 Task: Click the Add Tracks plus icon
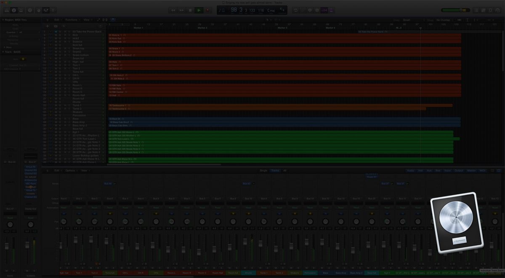tap(48, 26)
